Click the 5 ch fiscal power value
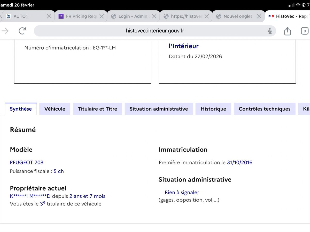This screenshot has width=310, height=232. pos(59,171)
